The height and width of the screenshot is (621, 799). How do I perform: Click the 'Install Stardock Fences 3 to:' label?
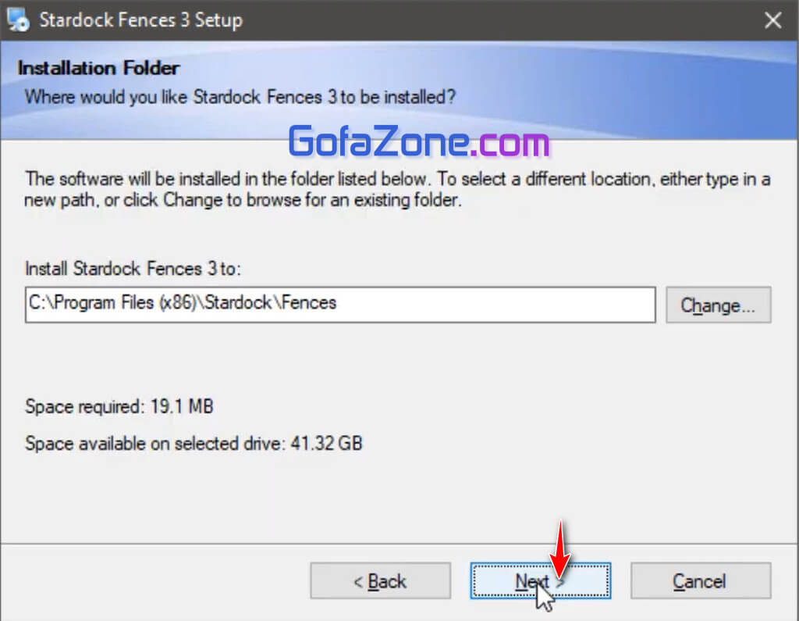click(x=134, y=269)
